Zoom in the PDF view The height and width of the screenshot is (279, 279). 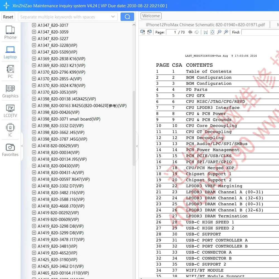click(226, 32)
